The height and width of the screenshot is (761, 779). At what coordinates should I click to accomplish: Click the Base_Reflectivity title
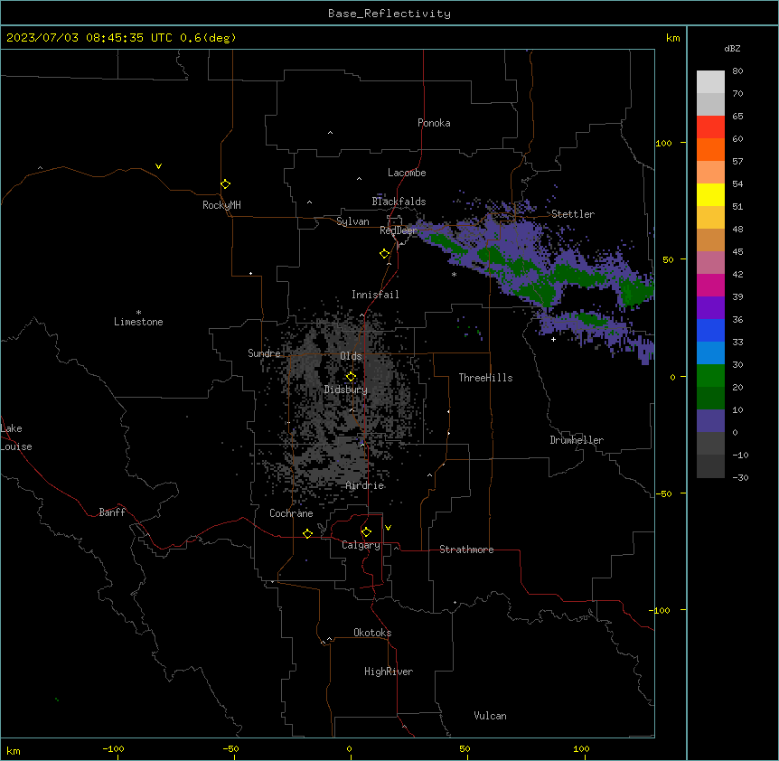[x=389, y=14]
